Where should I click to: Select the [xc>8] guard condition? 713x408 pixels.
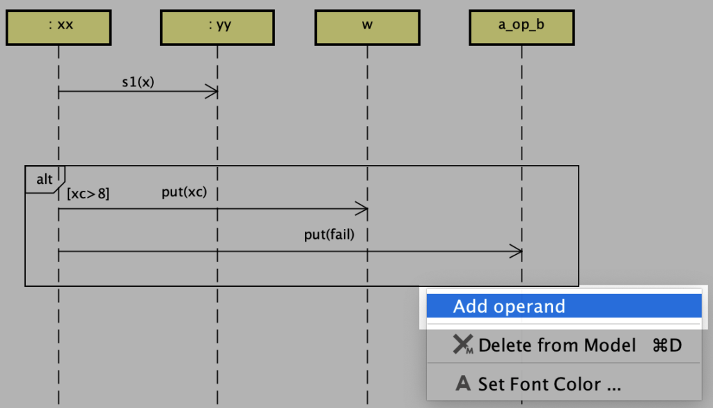click(x=88, y=194)
